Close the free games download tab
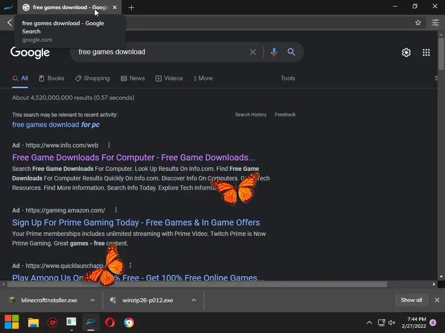Image resolution: width=445 pixels, height=333 pixels. click(115, 7)
